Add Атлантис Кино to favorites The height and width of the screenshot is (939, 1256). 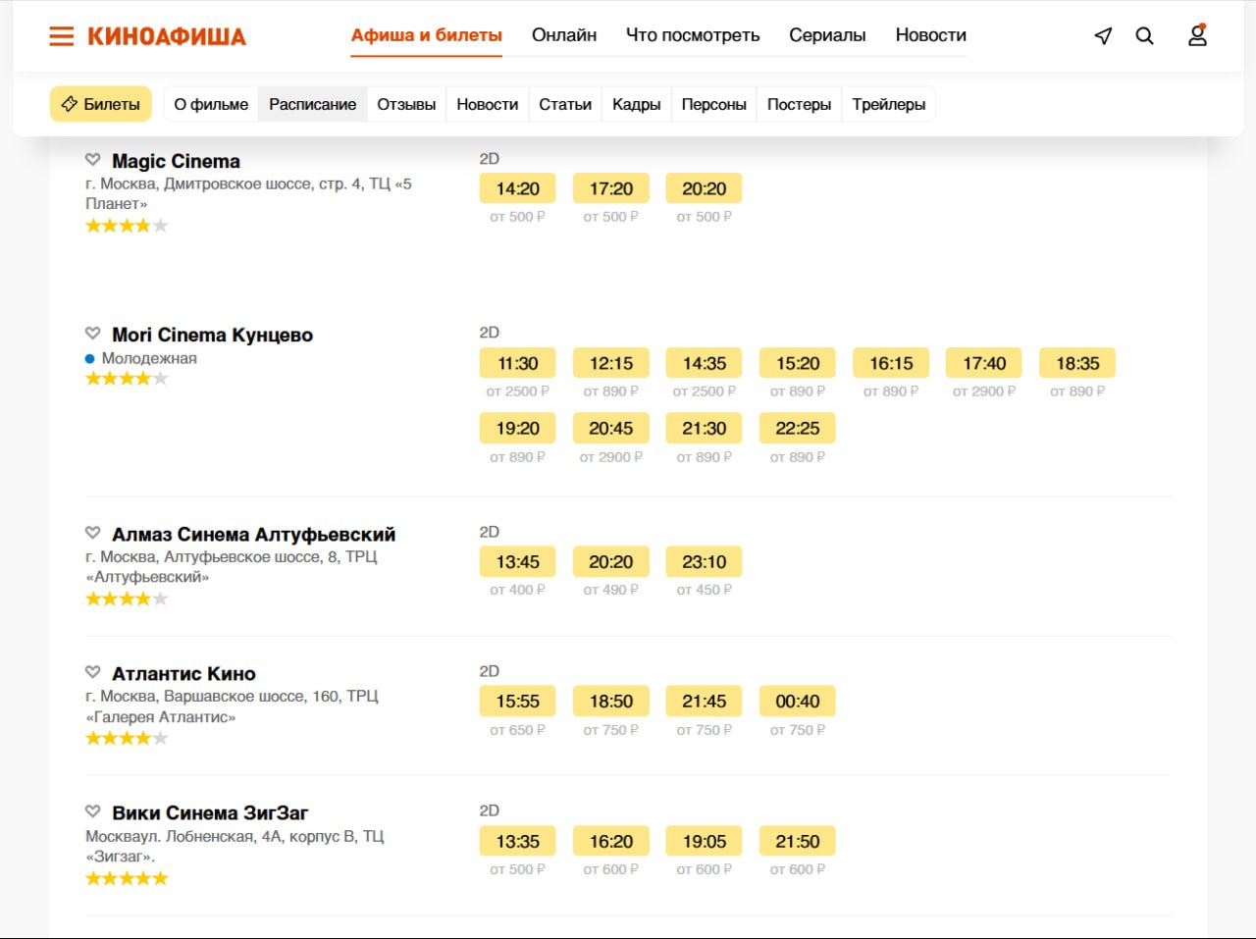pos(93,672)
